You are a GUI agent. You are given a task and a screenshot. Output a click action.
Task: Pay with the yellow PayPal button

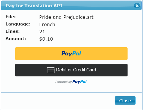[71, 53]
